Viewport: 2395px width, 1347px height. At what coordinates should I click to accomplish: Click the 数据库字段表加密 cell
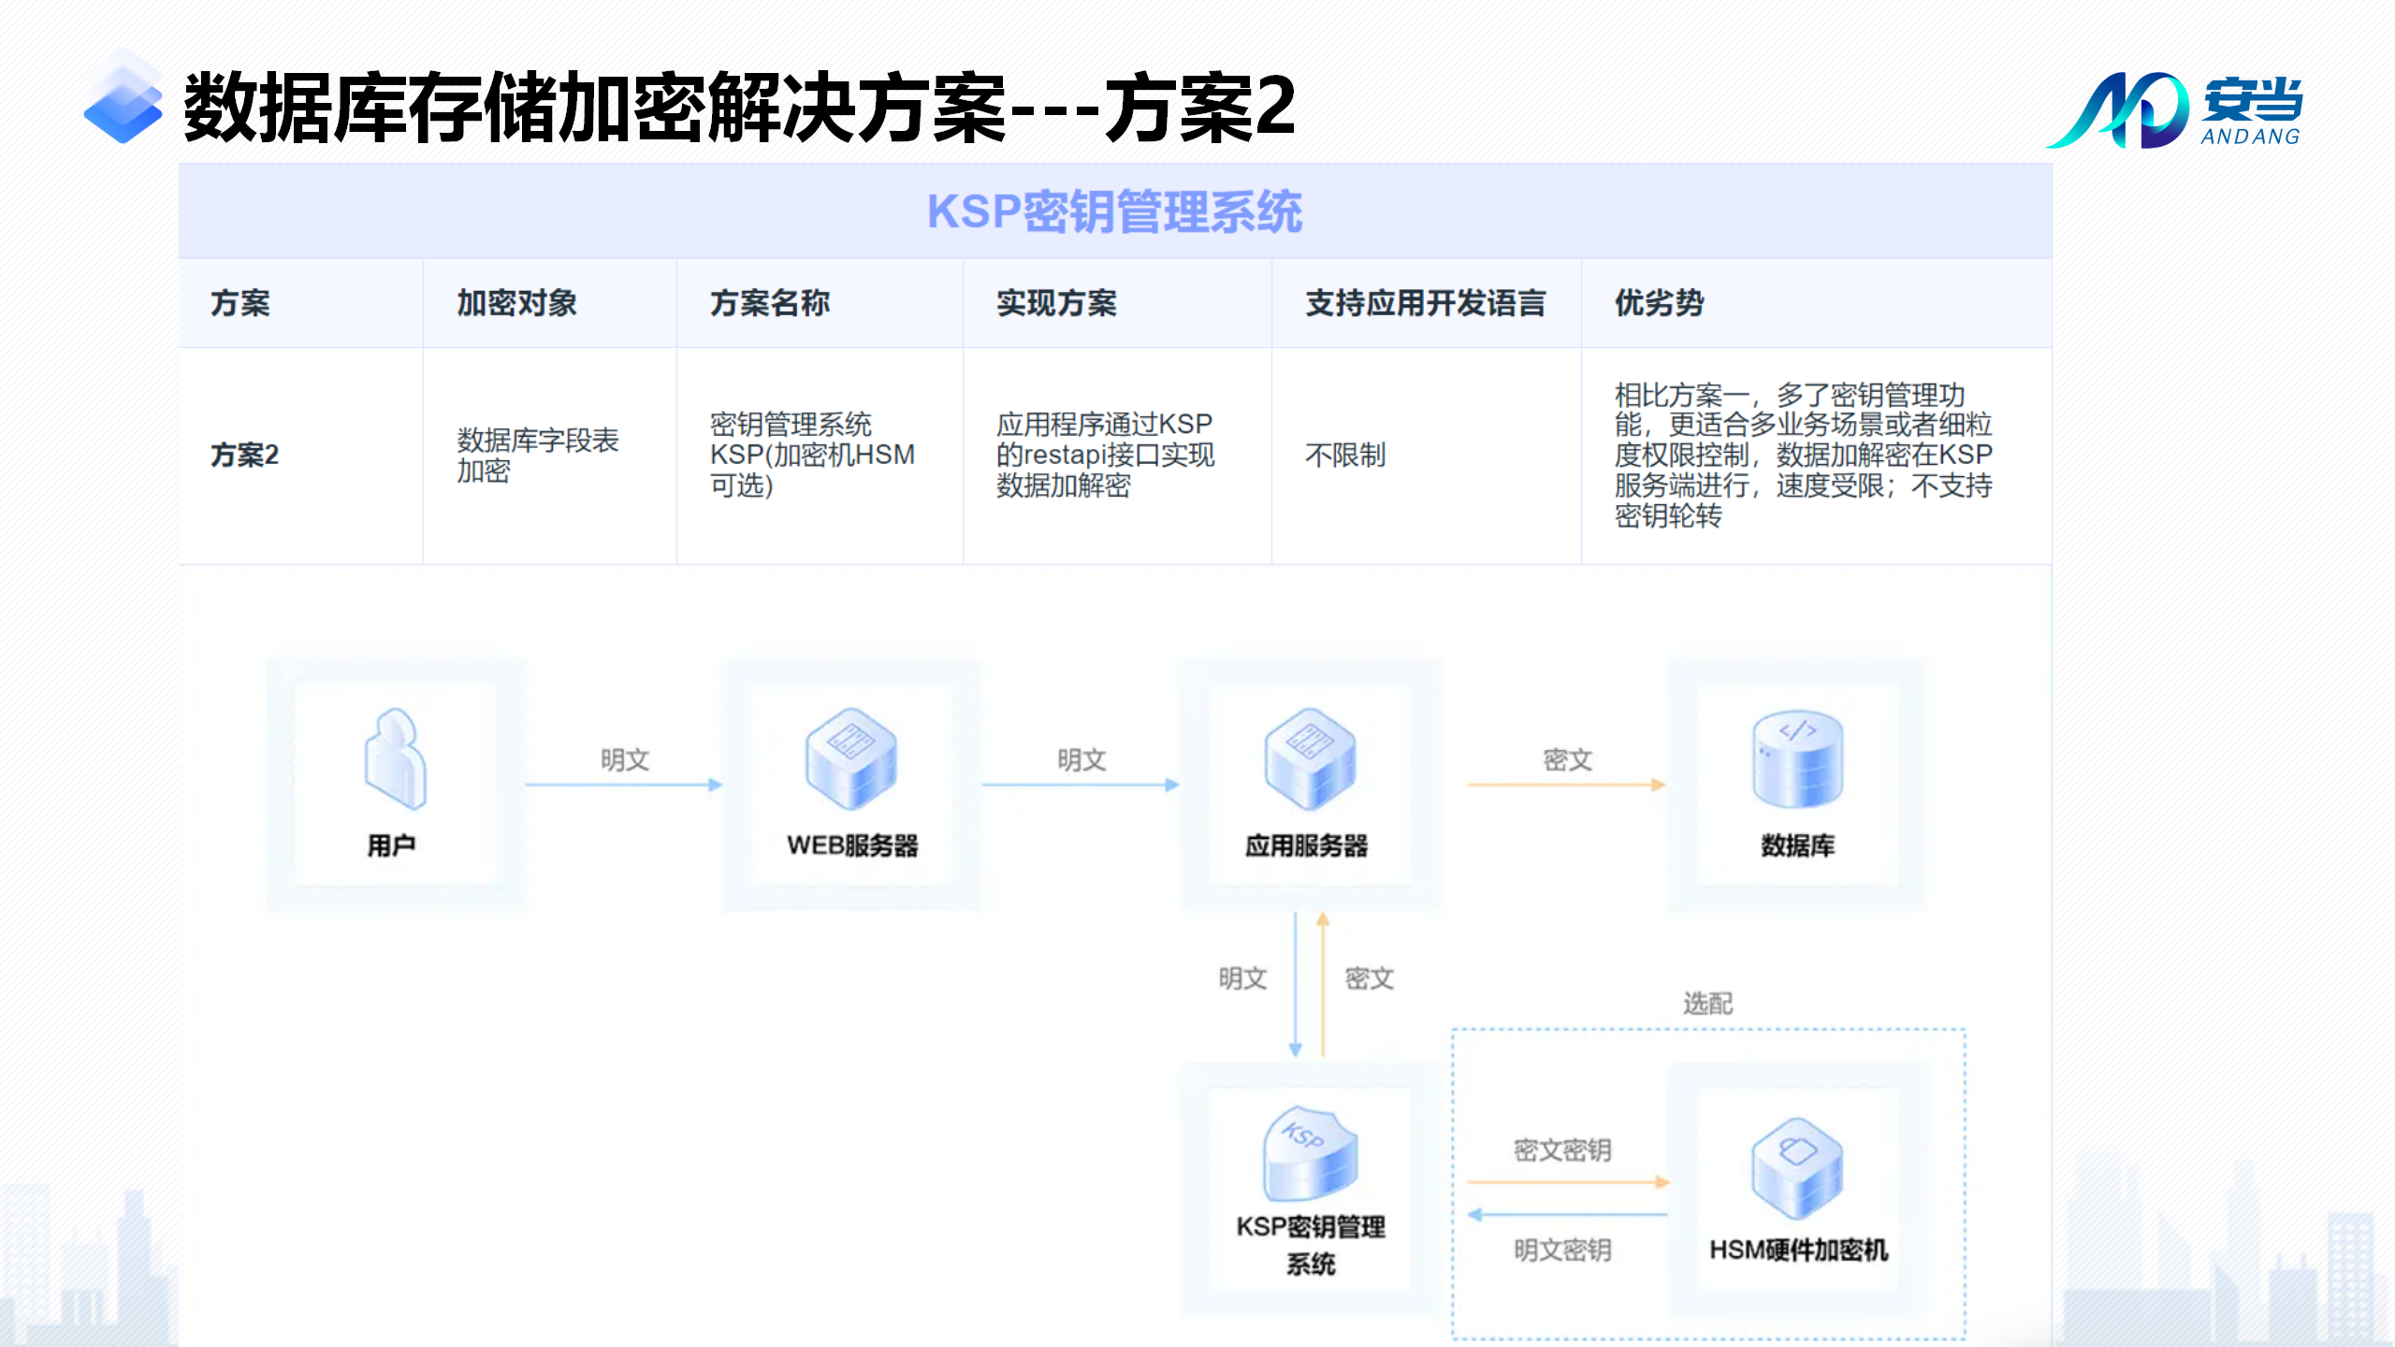point(537,455)
